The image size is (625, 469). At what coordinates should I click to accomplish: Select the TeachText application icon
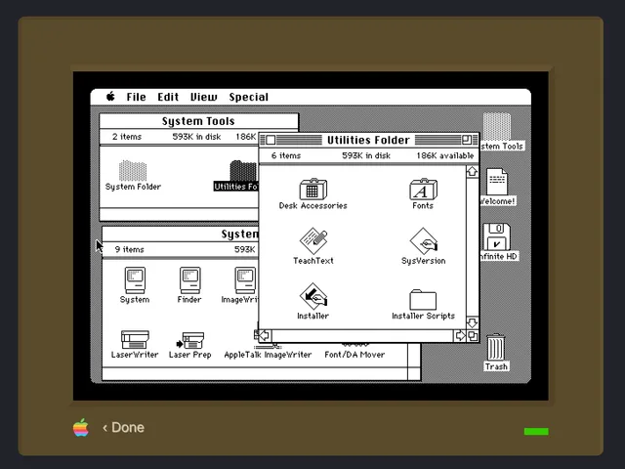coord(313,241)
